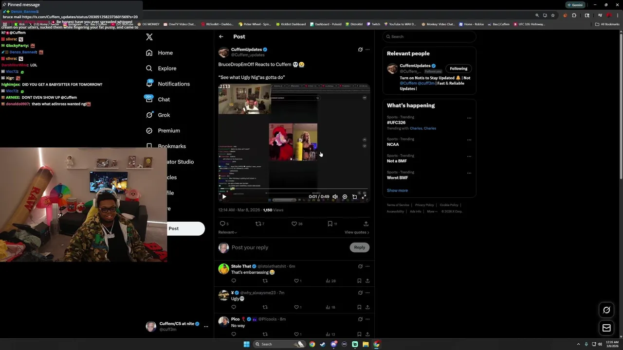Click the Windows taskbar search box
The image size is (623, 350).
click(x=278, y=344)
